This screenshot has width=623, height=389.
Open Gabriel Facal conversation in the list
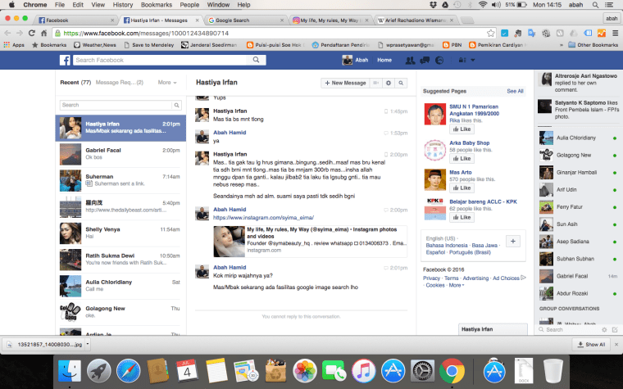click(120, 155)
